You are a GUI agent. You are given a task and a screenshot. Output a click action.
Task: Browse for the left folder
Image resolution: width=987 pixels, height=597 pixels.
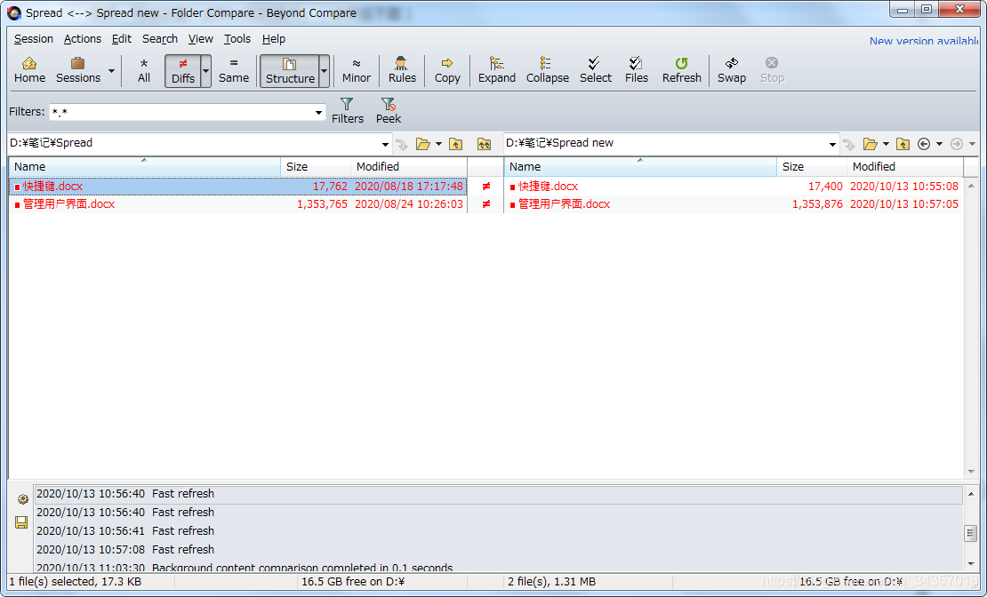(x=423, y=144)
